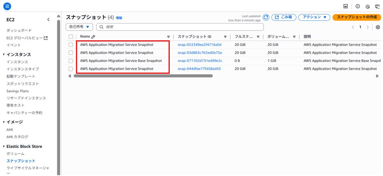
Task: Click the magnifier icon in the search box
Action: pos(101,27)
